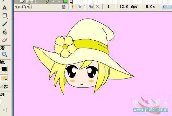Image resolution: width=172 pixels, height=116 pixels.
Task: Insert a layer folder
Action: [x=30, y=7]
